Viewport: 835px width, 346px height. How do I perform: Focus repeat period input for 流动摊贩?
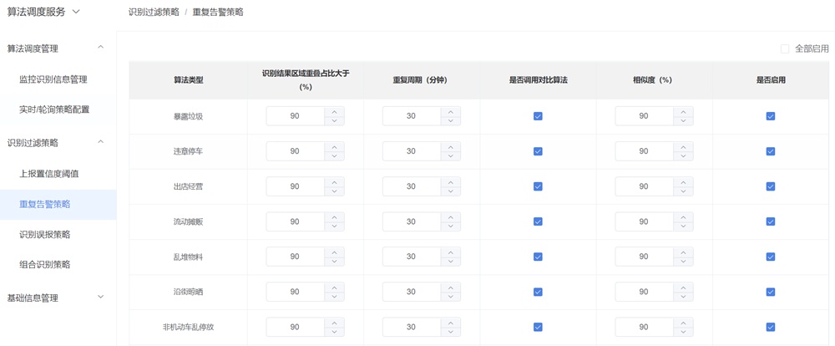(x=411, y=221)
